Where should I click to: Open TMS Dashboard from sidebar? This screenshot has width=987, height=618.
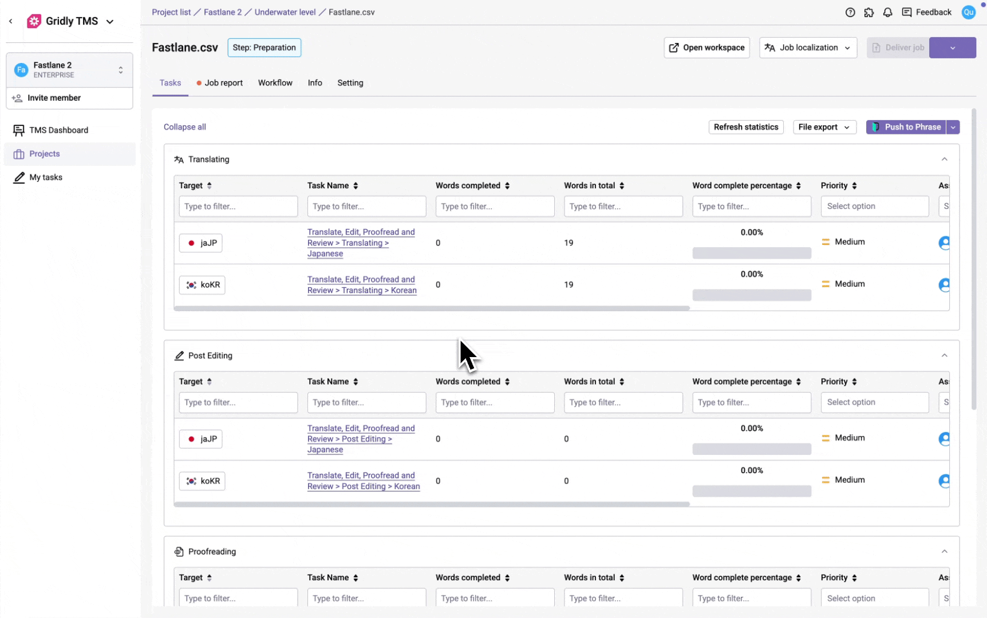click(58, 130)
